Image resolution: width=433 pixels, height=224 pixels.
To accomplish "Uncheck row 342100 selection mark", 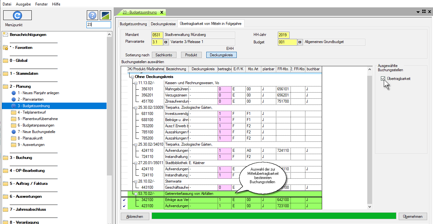I will tap(124, 200).
